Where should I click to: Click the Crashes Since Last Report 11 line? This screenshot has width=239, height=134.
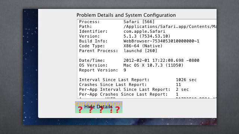tap(130, 84)
